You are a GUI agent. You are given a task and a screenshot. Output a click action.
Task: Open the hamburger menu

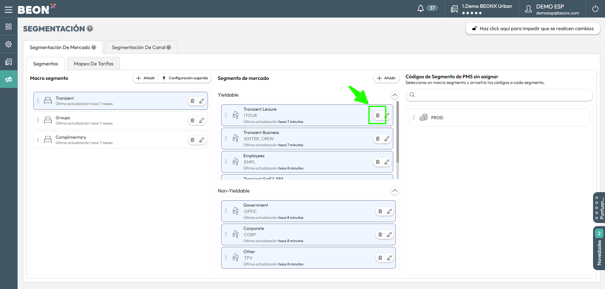9,9
